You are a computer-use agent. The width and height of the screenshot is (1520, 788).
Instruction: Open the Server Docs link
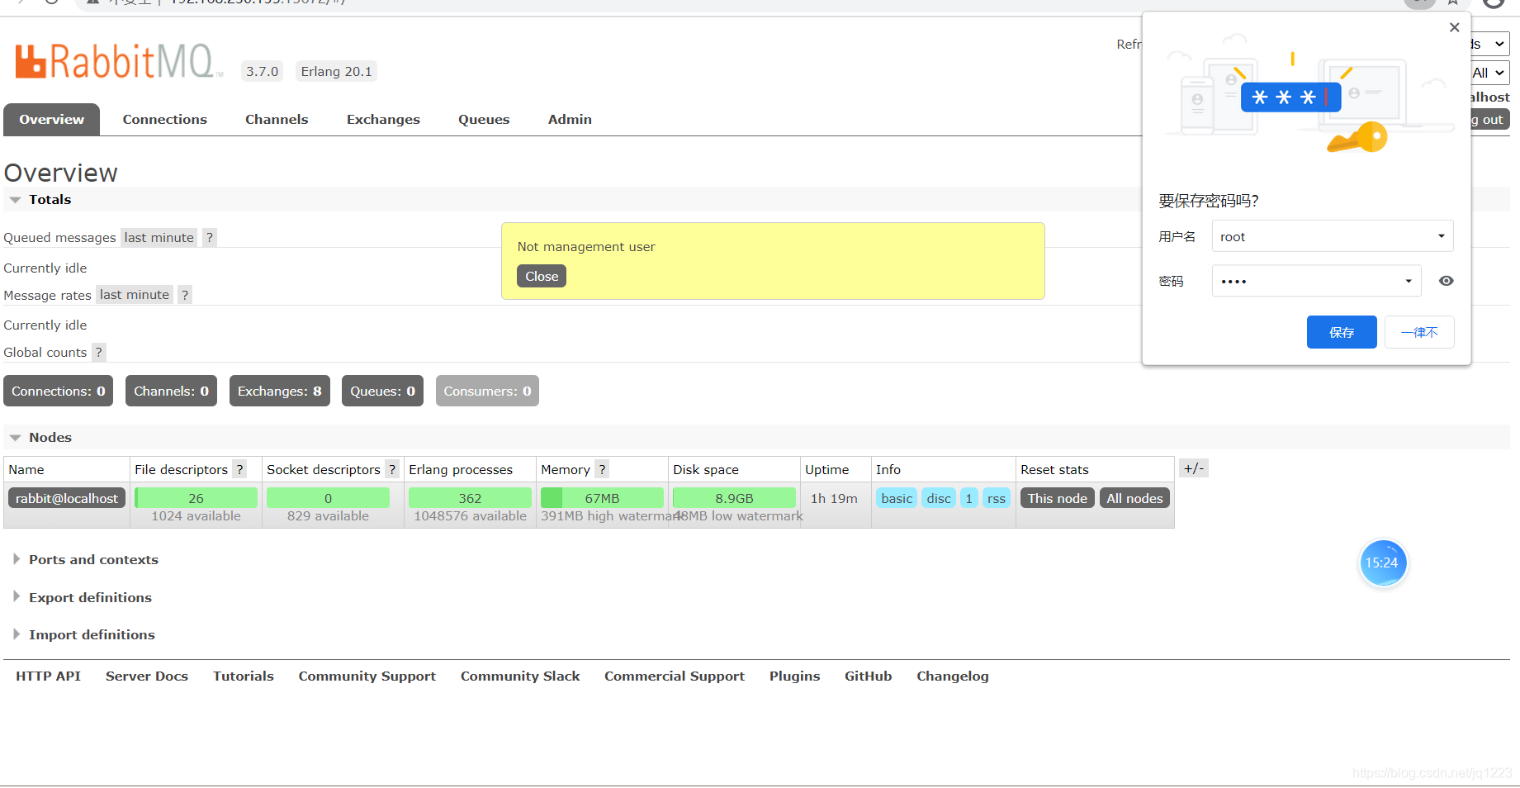[x=147, y=676]
